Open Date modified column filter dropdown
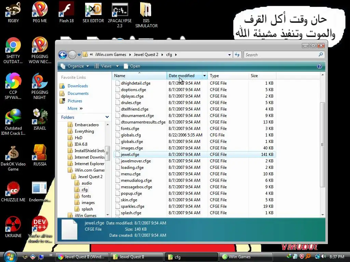Screen dimensions: 350x262 (204, 76)
